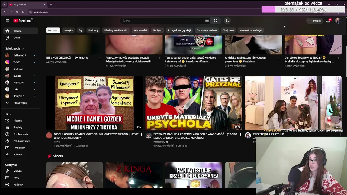347x195 pixels.
Task: Open KSIĄŻULO subscription channel
Action: click(x=21, y=96)
